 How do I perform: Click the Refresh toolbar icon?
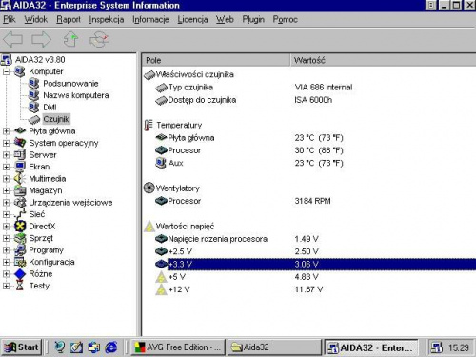pos(99,39)
